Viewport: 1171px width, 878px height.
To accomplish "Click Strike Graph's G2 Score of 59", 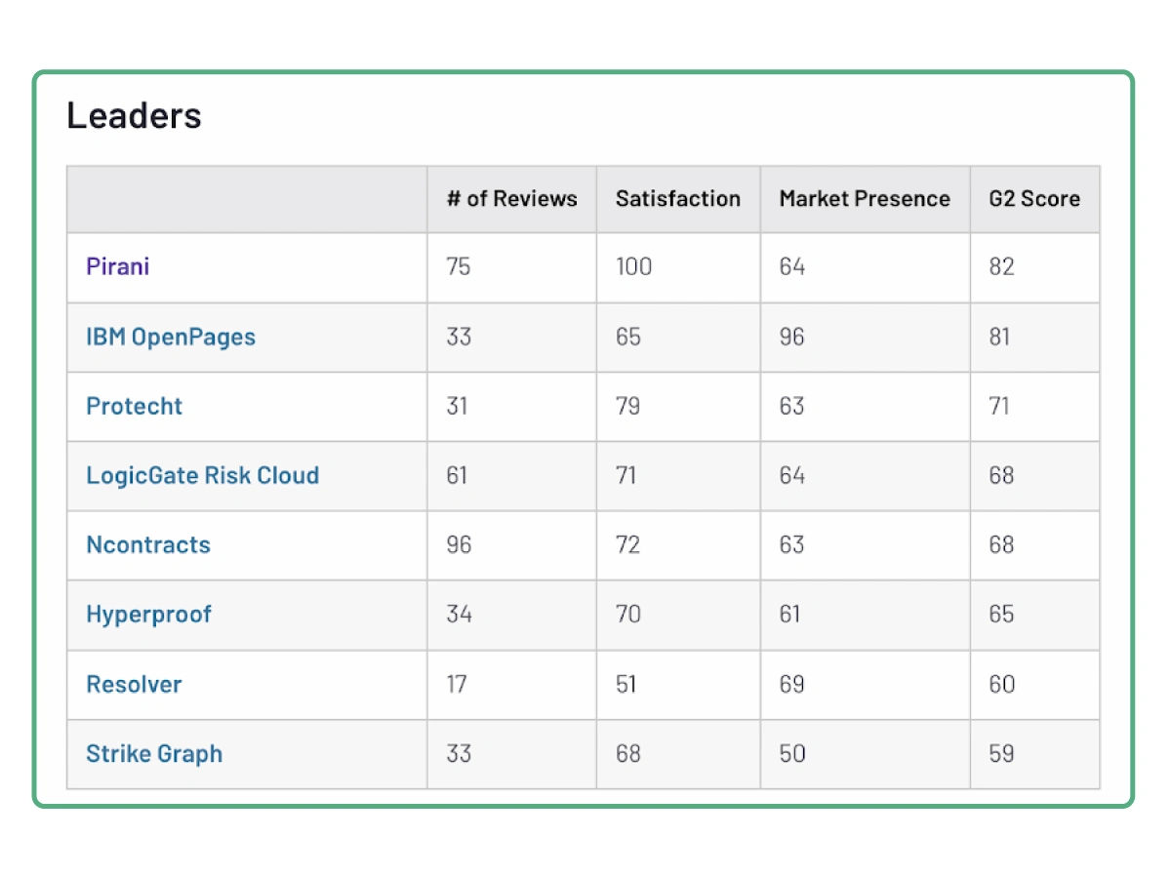I will tap(1001, 753).
